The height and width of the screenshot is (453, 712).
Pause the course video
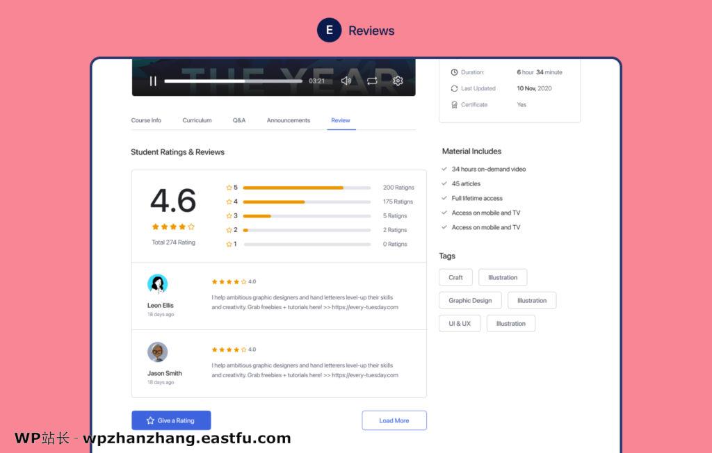click(153, 81)
